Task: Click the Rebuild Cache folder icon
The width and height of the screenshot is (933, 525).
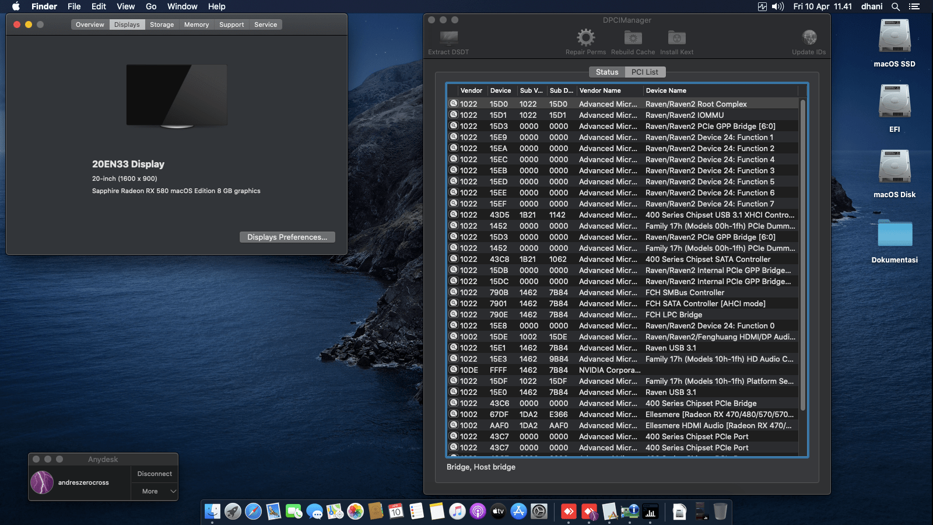Action: (633, 38)
